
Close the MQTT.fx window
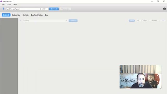[164, 1]
